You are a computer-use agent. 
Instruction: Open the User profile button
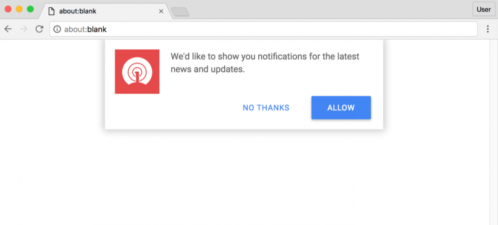[484, 9]
